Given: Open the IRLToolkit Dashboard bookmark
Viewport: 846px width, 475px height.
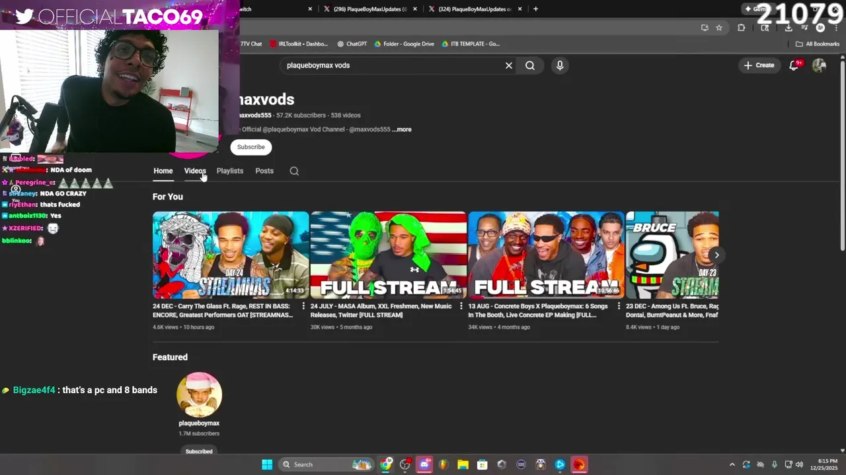Looking at the screenshot, I should point(297,44).
